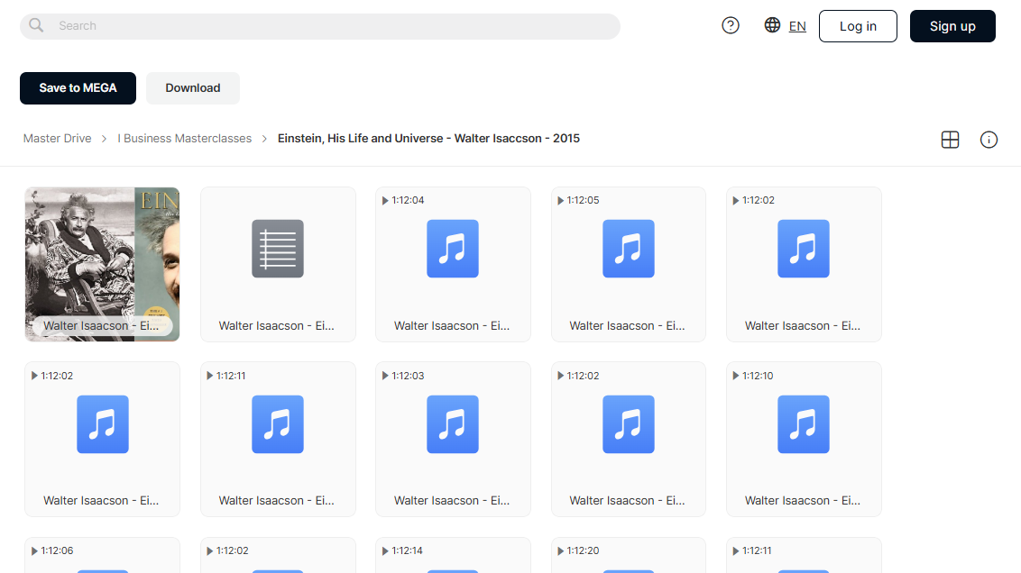Open the Einstein book cover thumbnail
The width and height of the screenshot is (1021, 573).
coord(102,264)
